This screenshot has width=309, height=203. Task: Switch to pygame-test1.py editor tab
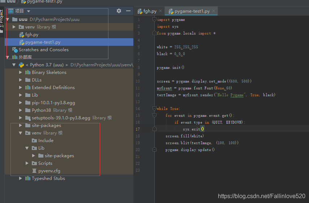tap(192, 11)
